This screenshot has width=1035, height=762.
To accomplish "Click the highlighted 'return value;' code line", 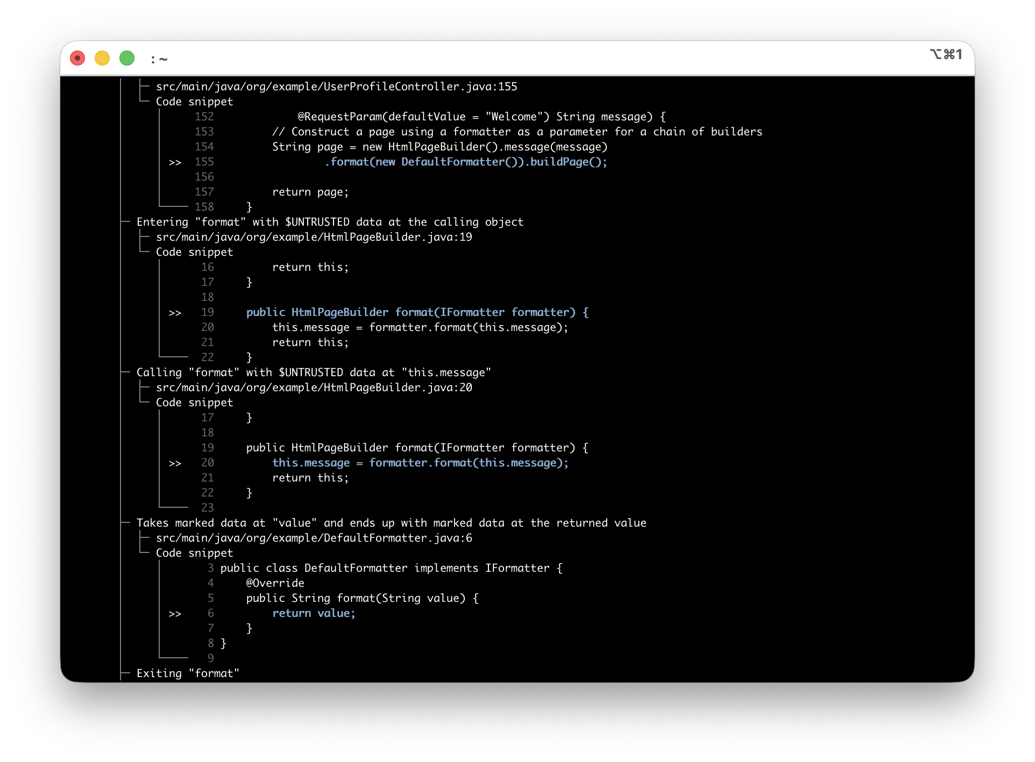I will pos(314,613).
